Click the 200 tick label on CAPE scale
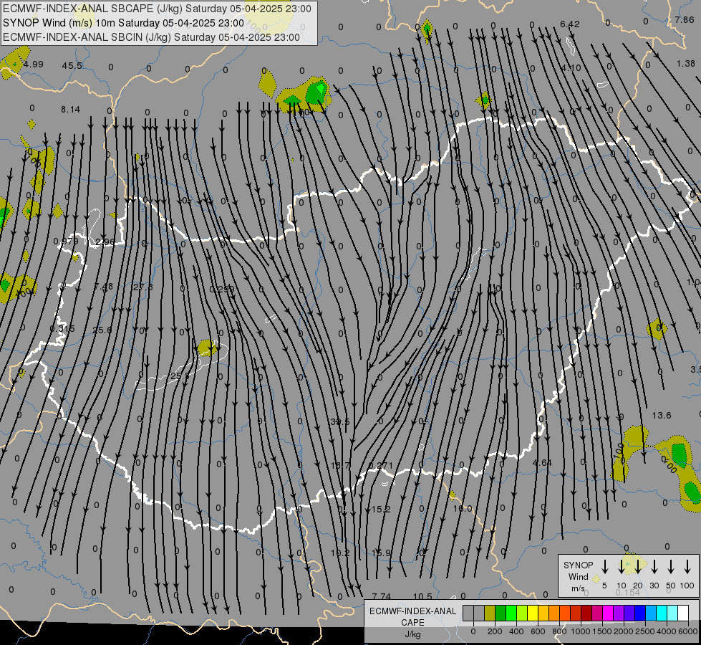Viewport: 701px width, 645px height. 495,631
